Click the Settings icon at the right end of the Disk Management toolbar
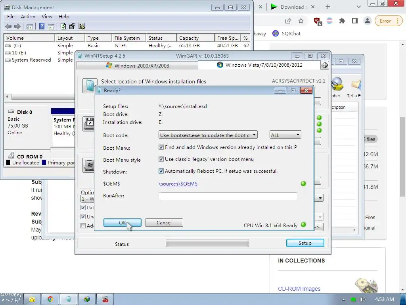The image size is (406, 305). tap(82, 26)
